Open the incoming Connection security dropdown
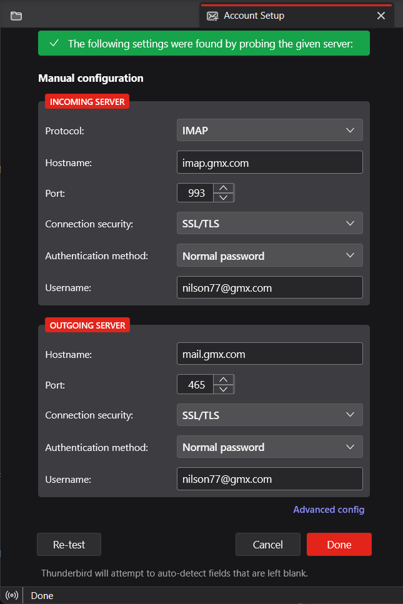This screenshot has height=604, width=403. pos(269,223)
